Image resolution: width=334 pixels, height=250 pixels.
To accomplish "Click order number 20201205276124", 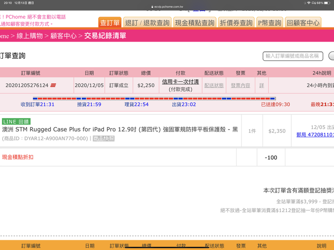I will (27, 85).
